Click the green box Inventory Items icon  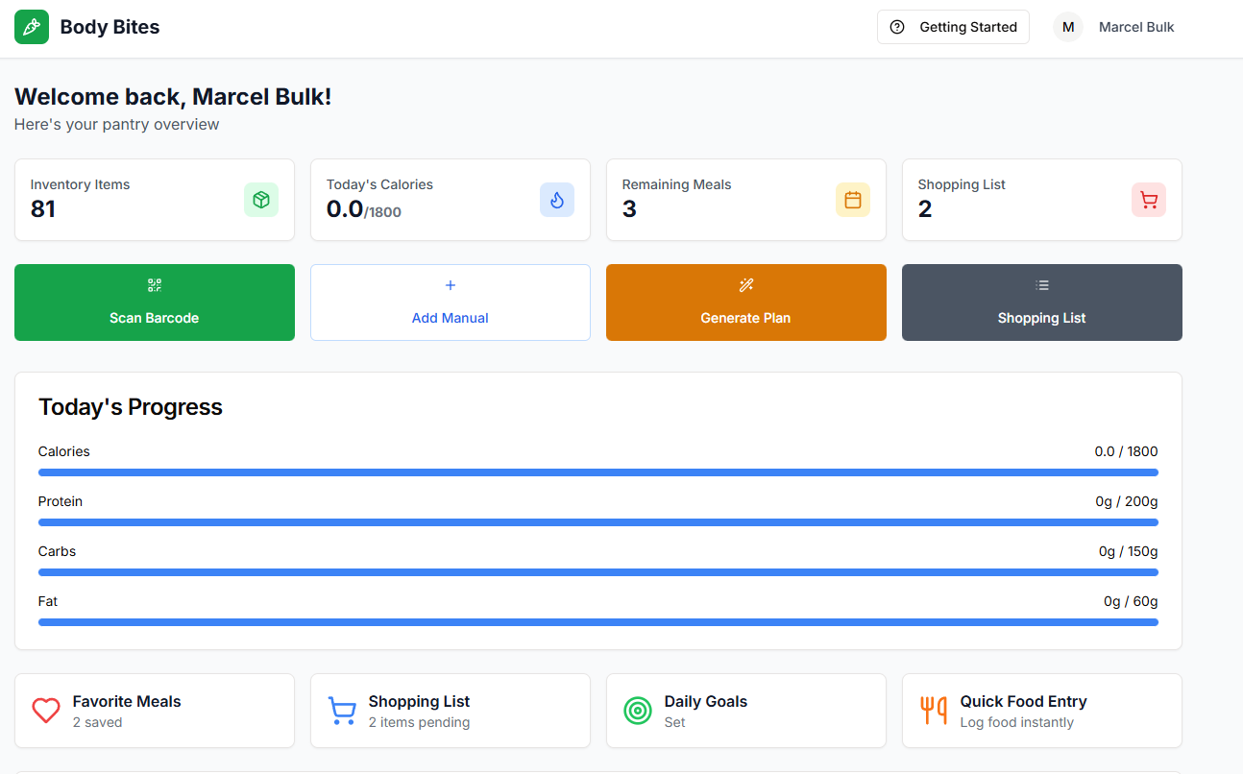coord(261,200)
